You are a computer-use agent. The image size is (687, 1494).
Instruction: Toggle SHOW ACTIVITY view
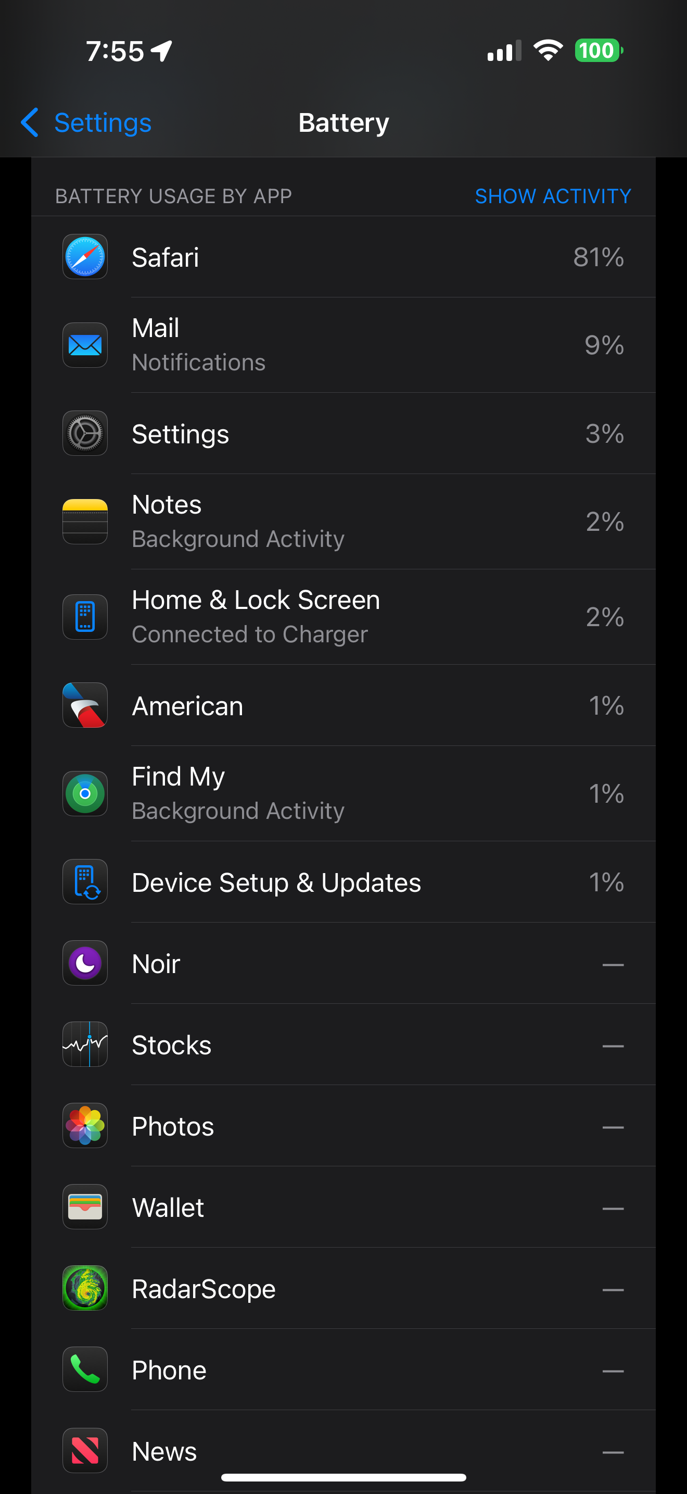coord(553,196)
